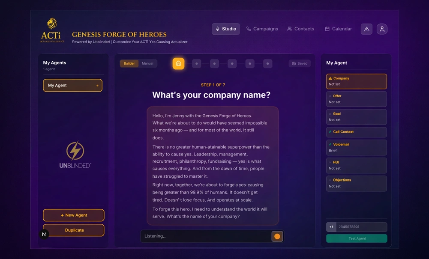The width and height of the screenshot is (429, 259).
Task: Click the Saved status indicator
Action: click(x=300, y=63)
